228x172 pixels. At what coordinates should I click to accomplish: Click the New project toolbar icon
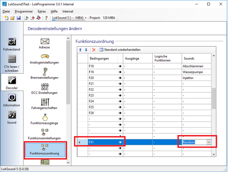6,18
